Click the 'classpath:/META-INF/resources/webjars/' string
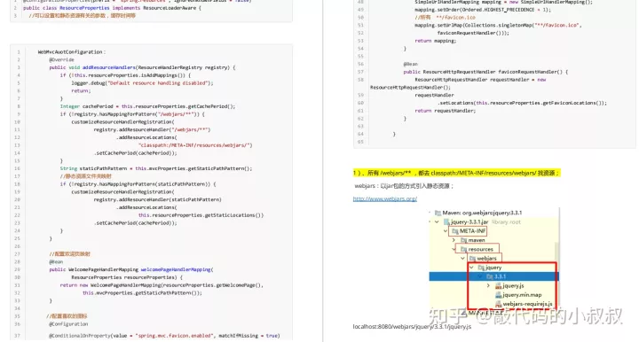Viewport: 639px width, 342px height. pos(195,145)
